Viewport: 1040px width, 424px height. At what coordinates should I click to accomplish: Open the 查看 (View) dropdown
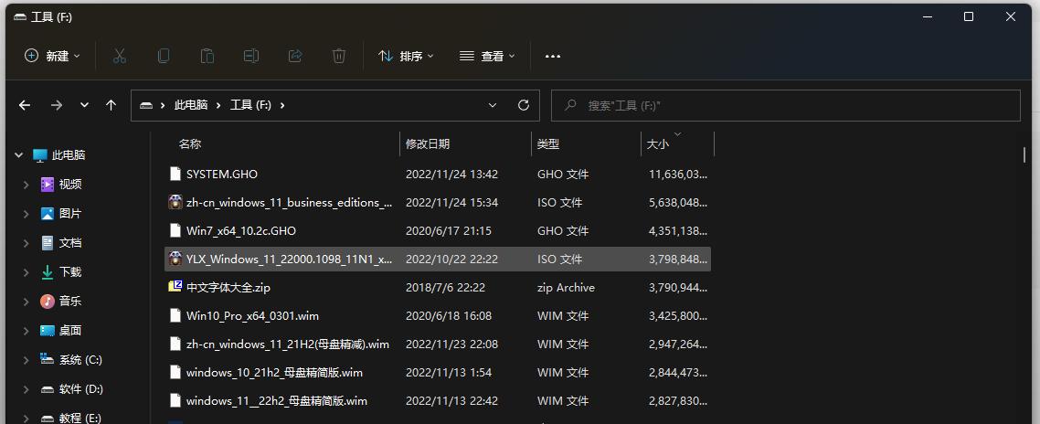tap(487, 57)
